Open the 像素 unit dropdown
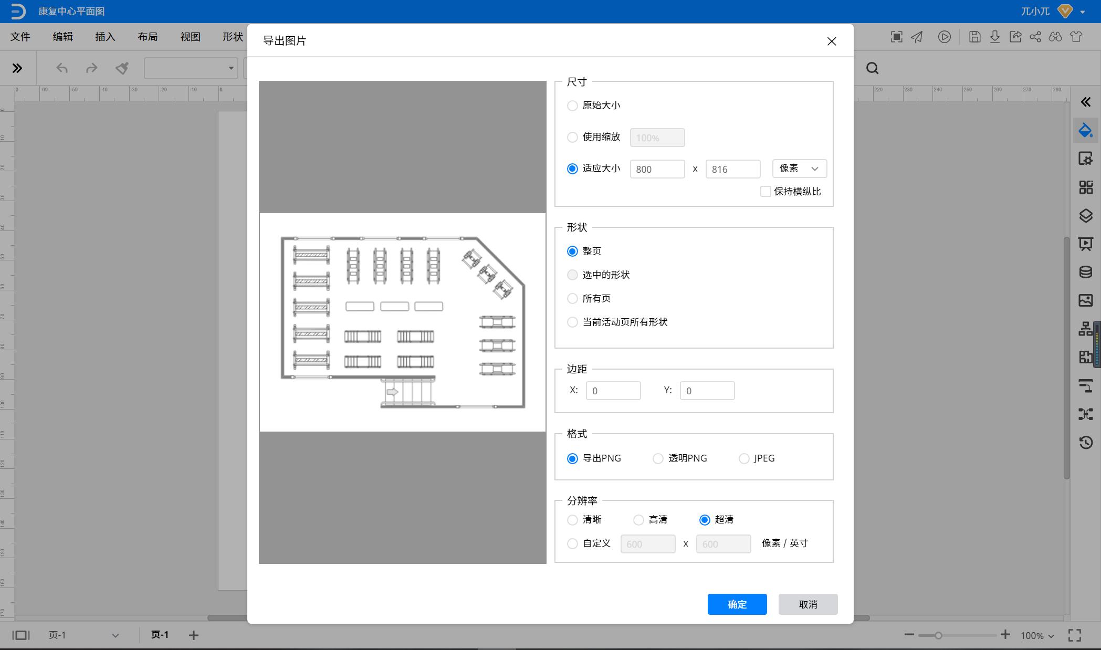This screenshot has height=650, width=1101. 799,169
